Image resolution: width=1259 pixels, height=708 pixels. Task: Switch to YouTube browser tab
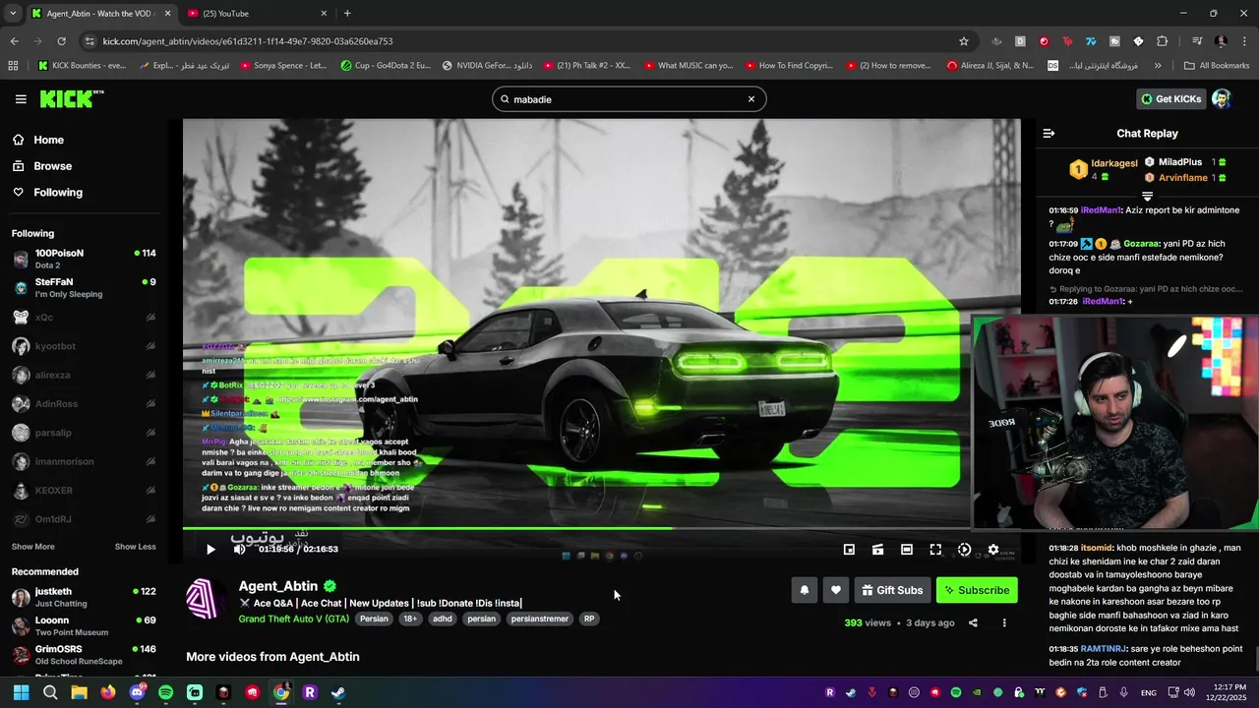(x=256, y=14)
